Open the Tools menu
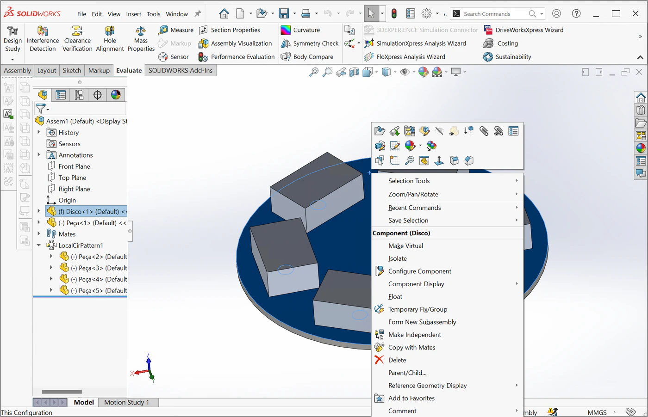 154,14
